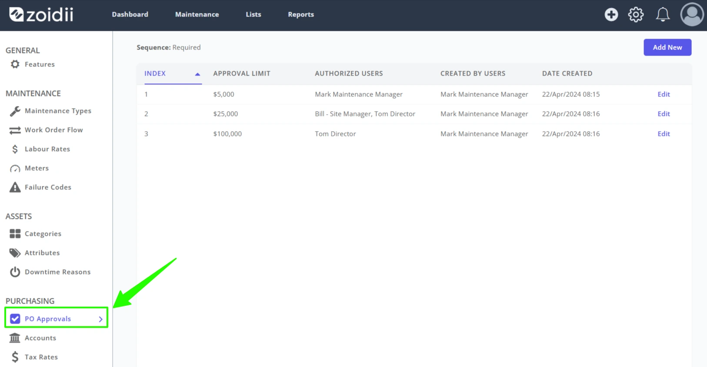The height and width of the screenshot is (367, 707).
Task: Click the $5,000 approval limit cell
Action: [223, 94]
